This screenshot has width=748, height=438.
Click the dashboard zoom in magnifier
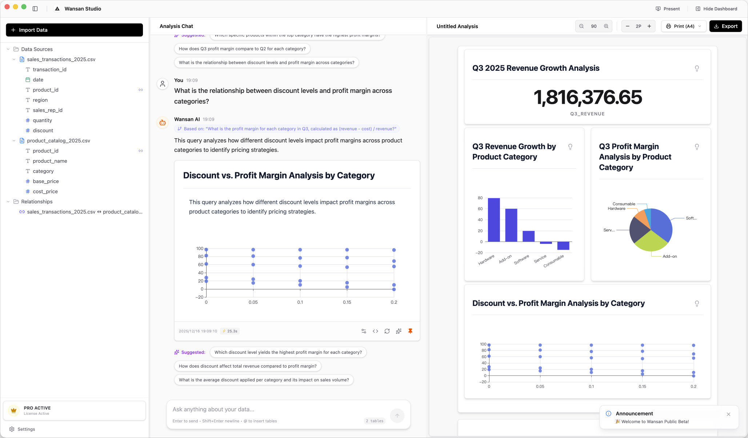coord(606,26)
